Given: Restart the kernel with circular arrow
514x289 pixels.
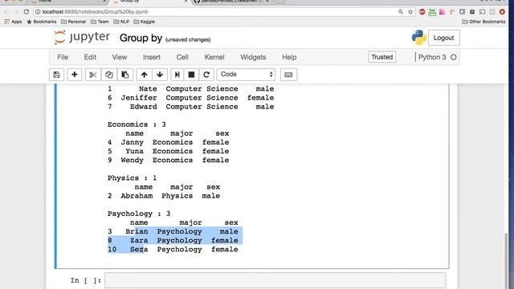Looking at the screenshot, I should [206, 75].
